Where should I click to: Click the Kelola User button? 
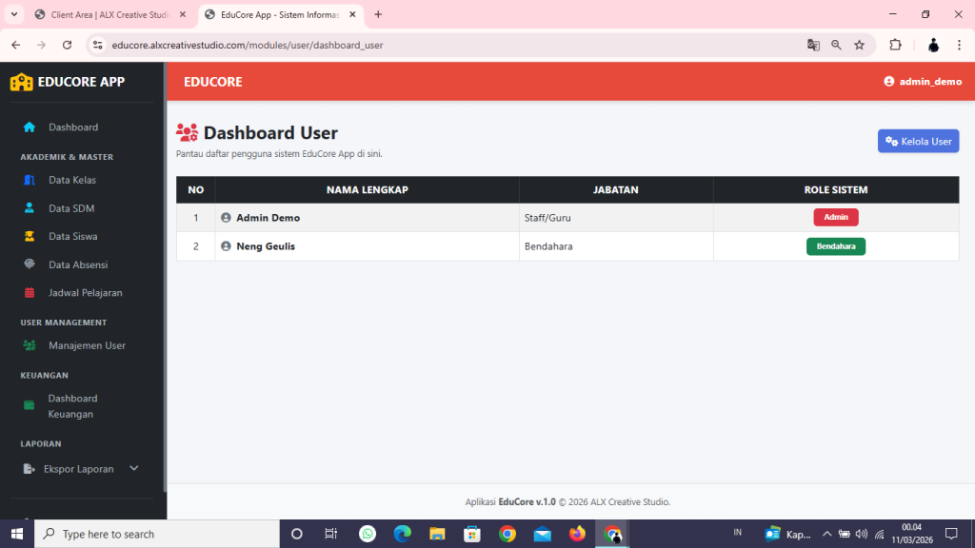click(x=917, y=141)
